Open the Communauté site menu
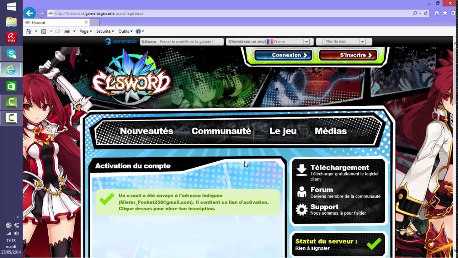This screenshot has width=458, height=258. click(x=221, y=131)
